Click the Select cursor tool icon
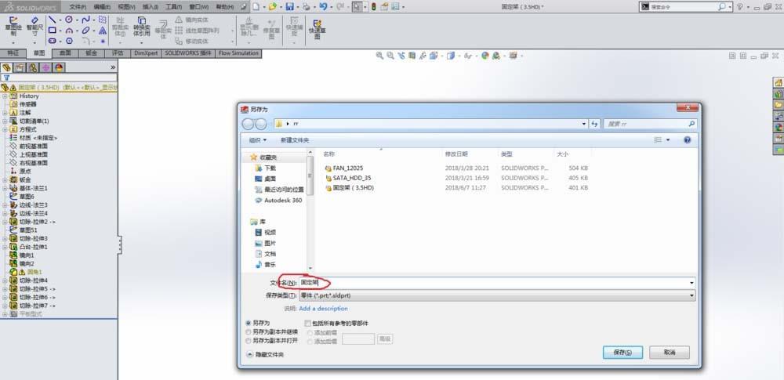 click(356, 6)
